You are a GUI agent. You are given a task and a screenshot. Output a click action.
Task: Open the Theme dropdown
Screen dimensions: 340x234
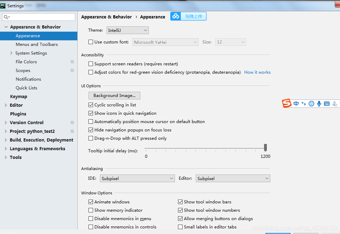pyautogui.click(x=127, y=30)
